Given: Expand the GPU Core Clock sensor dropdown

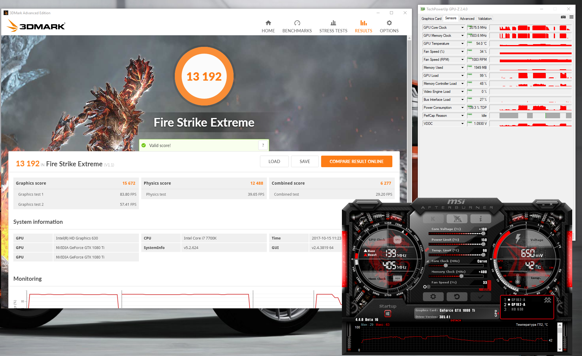Looking at the screenshot, I should click(x=462, y=28).
